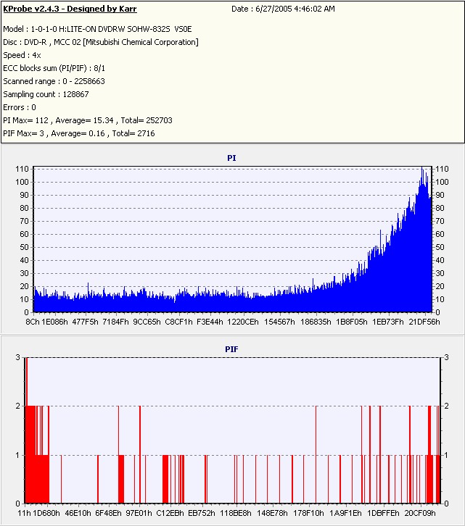Click the Errors : 0 line
465x526 pixels.
20,108
